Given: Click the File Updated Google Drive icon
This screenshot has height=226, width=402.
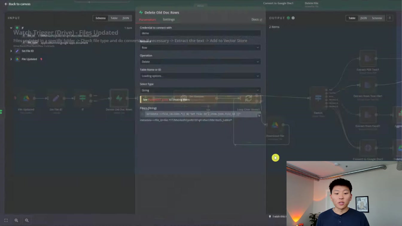Looking at the screenshot, I should (17, 59).
